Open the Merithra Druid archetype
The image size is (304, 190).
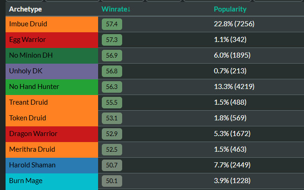click(52, 149)
